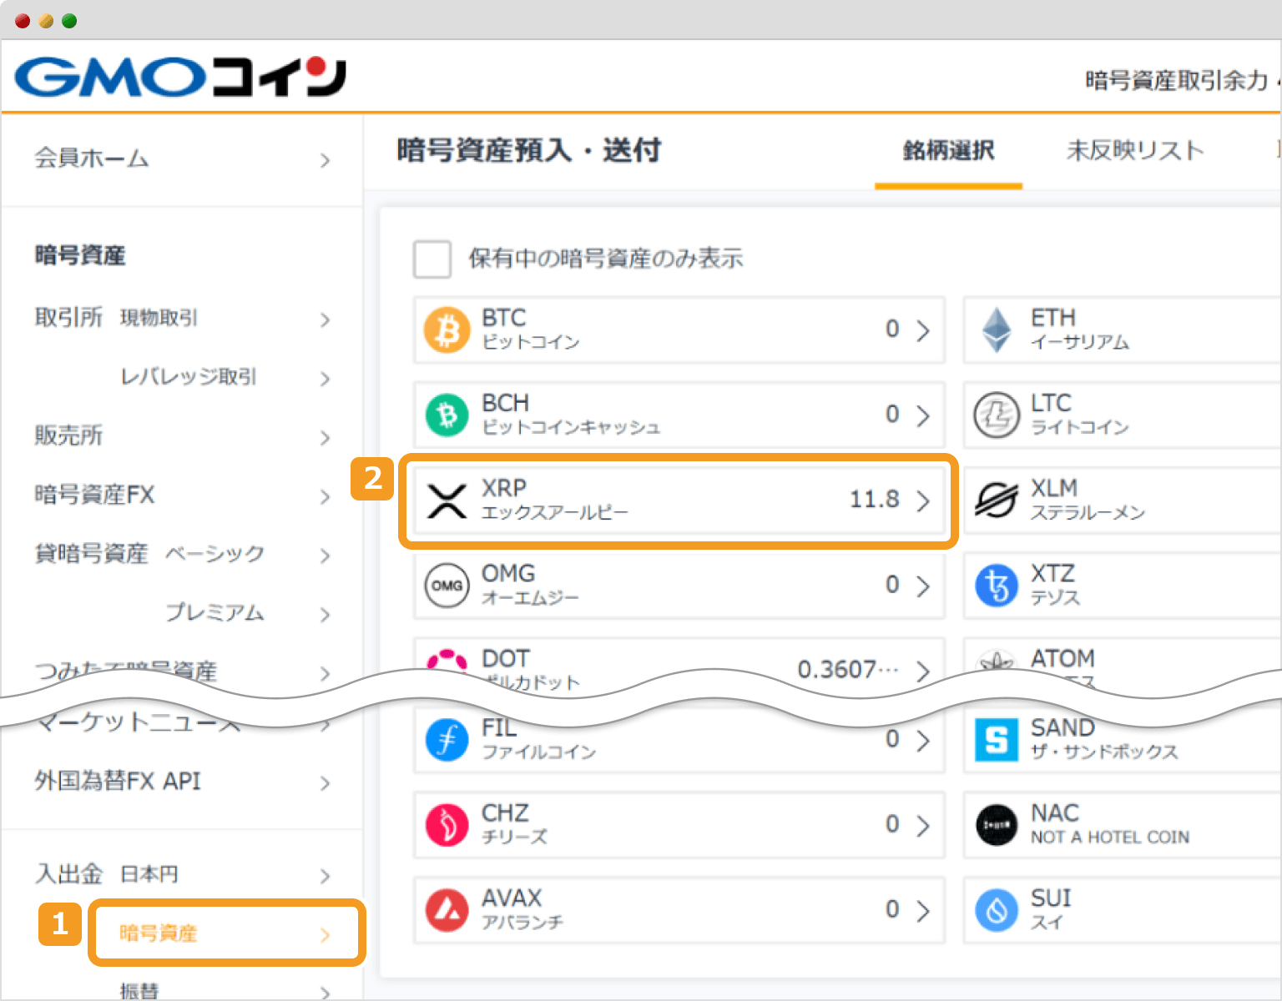Click the SAND Sandbox icon
This screenshot has height=1001, width=1282.
coord(997,739)
